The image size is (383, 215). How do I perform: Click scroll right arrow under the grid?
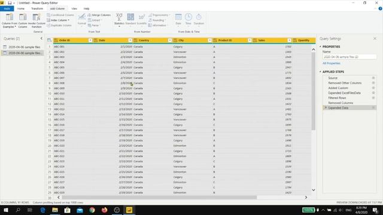click(306, 198)
